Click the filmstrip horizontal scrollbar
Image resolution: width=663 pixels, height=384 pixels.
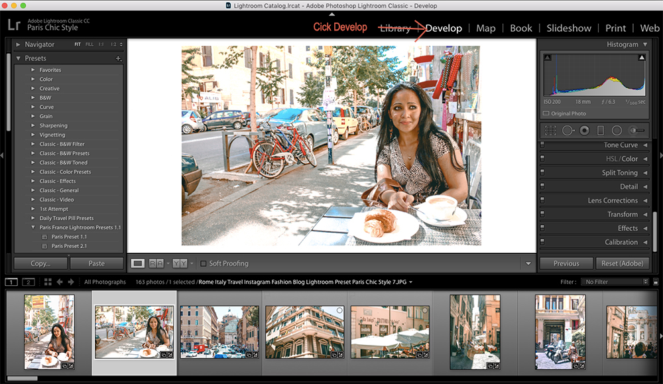point(23,379)
